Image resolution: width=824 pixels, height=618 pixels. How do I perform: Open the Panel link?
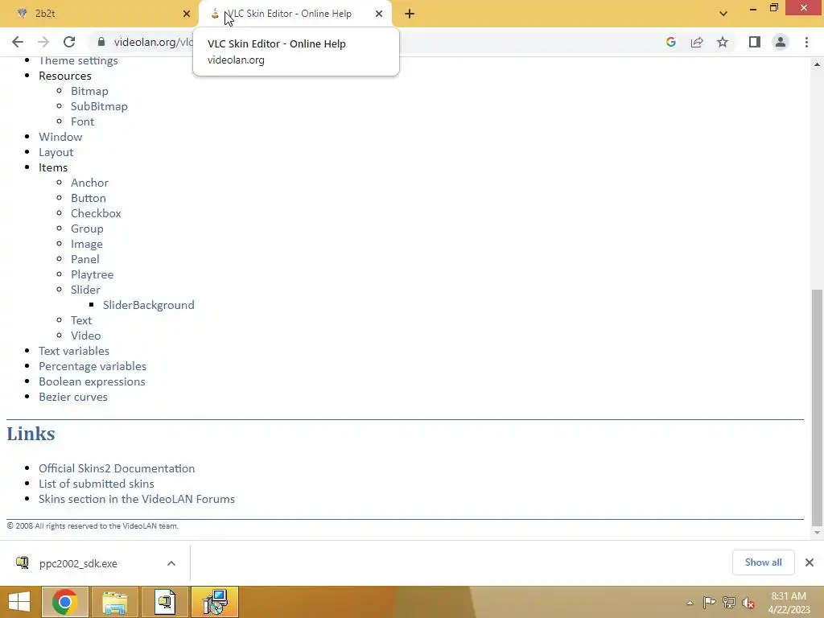[85, 259]
